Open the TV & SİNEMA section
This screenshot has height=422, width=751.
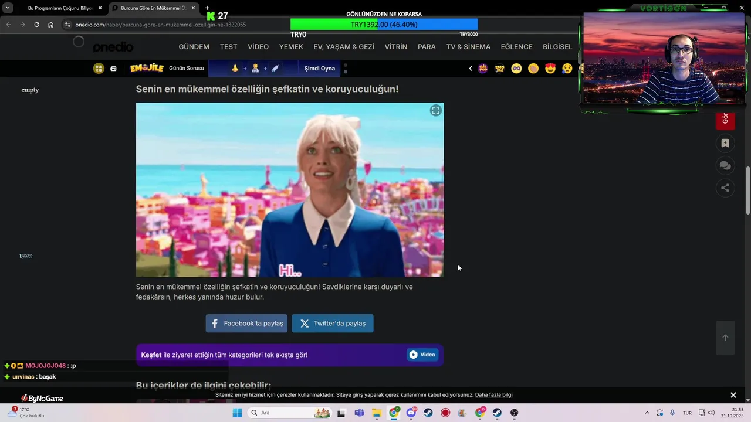468,47
